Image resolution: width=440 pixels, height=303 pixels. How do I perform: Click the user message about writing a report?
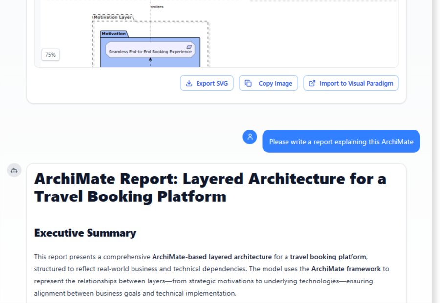341,142
